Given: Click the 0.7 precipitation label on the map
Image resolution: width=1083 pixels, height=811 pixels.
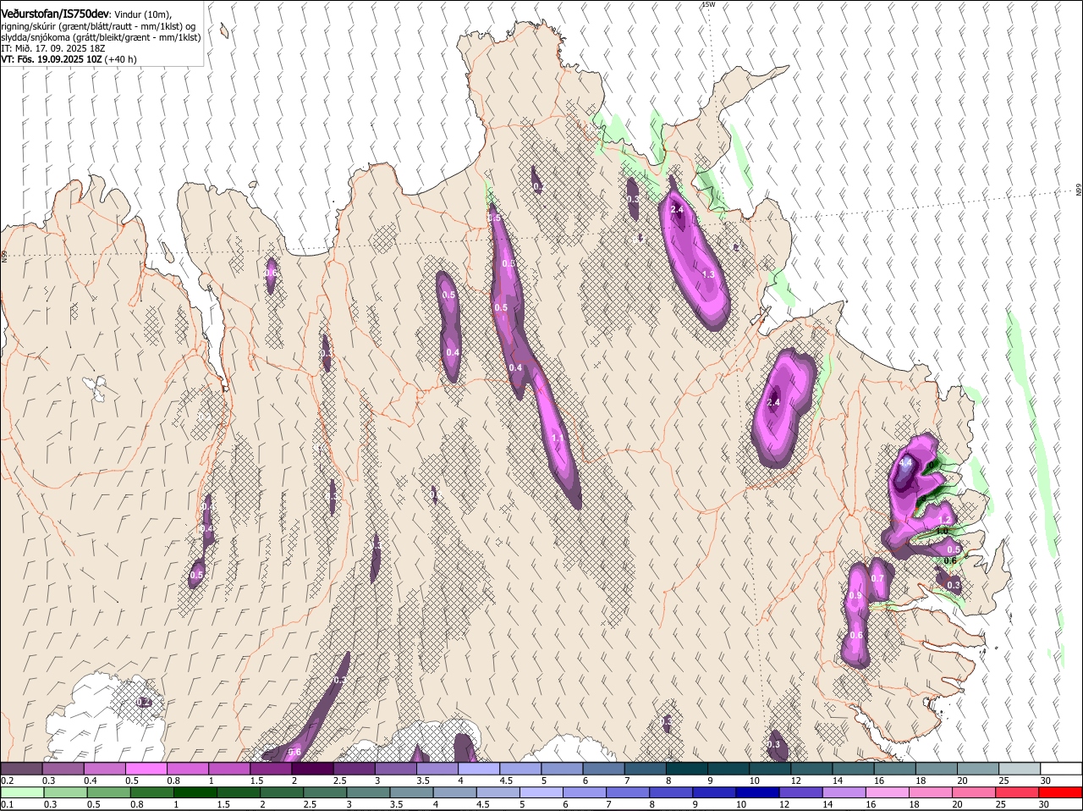Looking at the screenshot, I should (x=877, y=579).
